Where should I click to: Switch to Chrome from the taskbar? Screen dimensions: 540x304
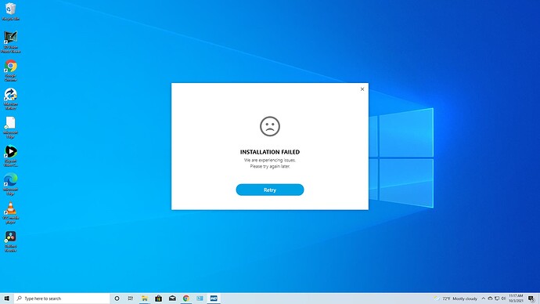186,299
